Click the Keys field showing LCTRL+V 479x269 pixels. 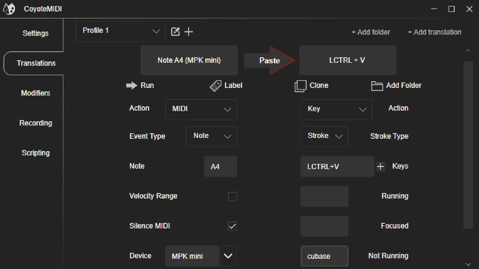337,167
